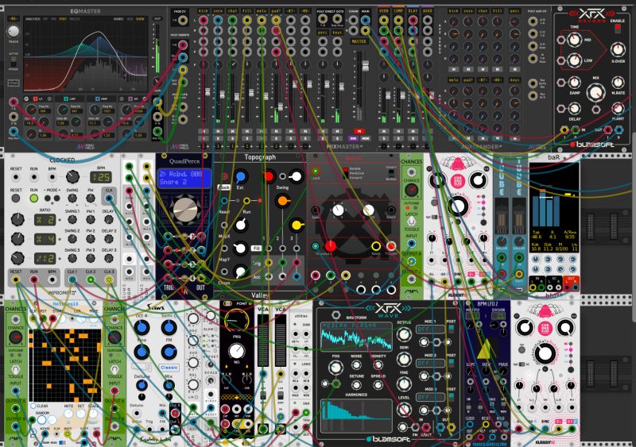The image size is (636, 447).
Task: Toggle the DIM button on master
Action: point(353,138)
